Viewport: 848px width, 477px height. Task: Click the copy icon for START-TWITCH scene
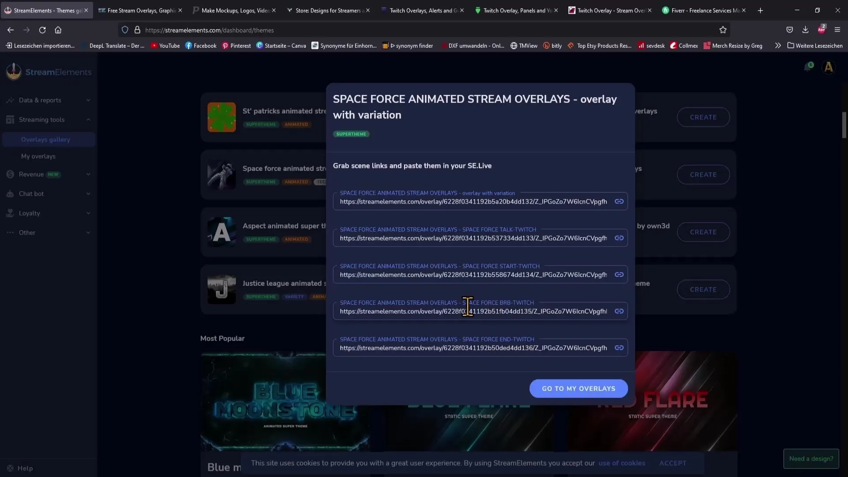(x=619, y=274)
